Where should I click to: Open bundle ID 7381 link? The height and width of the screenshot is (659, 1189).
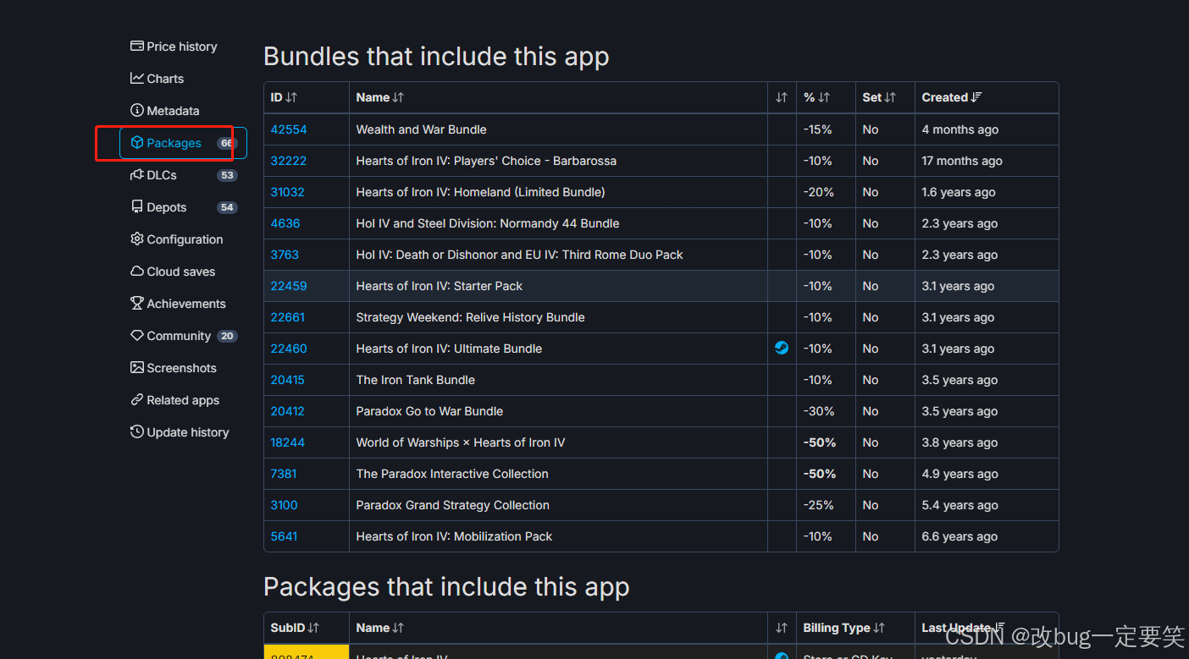click(284, 474)
